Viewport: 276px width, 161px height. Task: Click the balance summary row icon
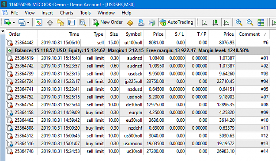point(10,51)
